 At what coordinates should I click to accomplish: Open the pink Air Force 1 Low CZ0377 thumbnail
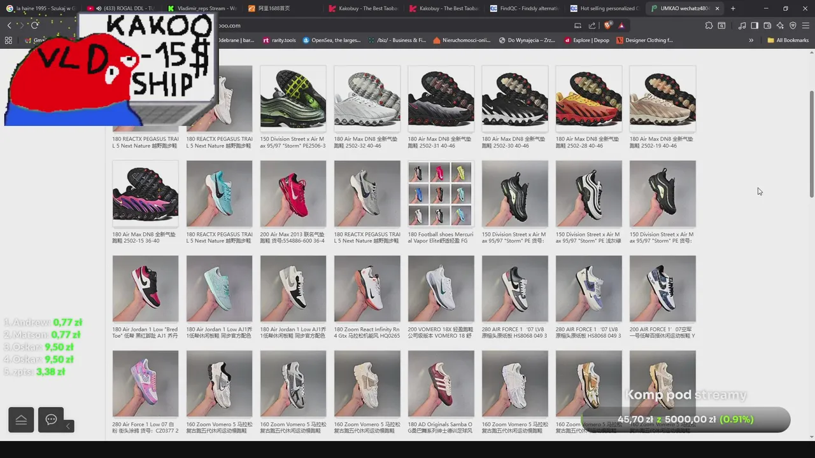(x=145, y=384)
